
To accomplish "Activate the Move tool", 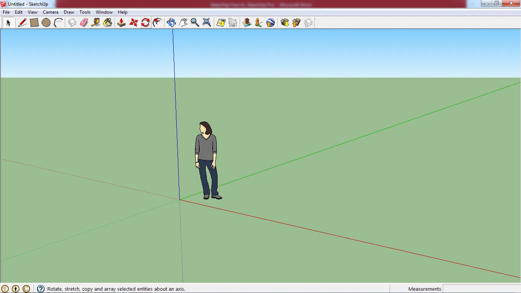I will point(133,23).
